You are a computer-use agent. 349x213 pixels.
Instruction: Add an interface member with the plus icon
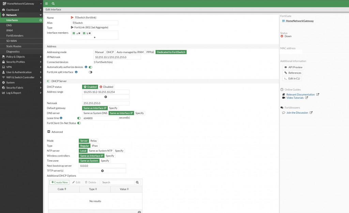tap(95, 37)
